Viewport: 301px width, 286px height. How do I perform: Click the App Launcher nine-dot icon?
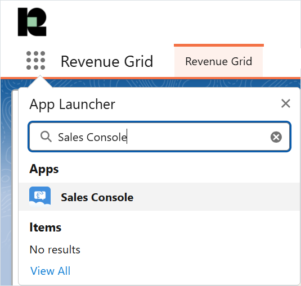tap(35, 61)
